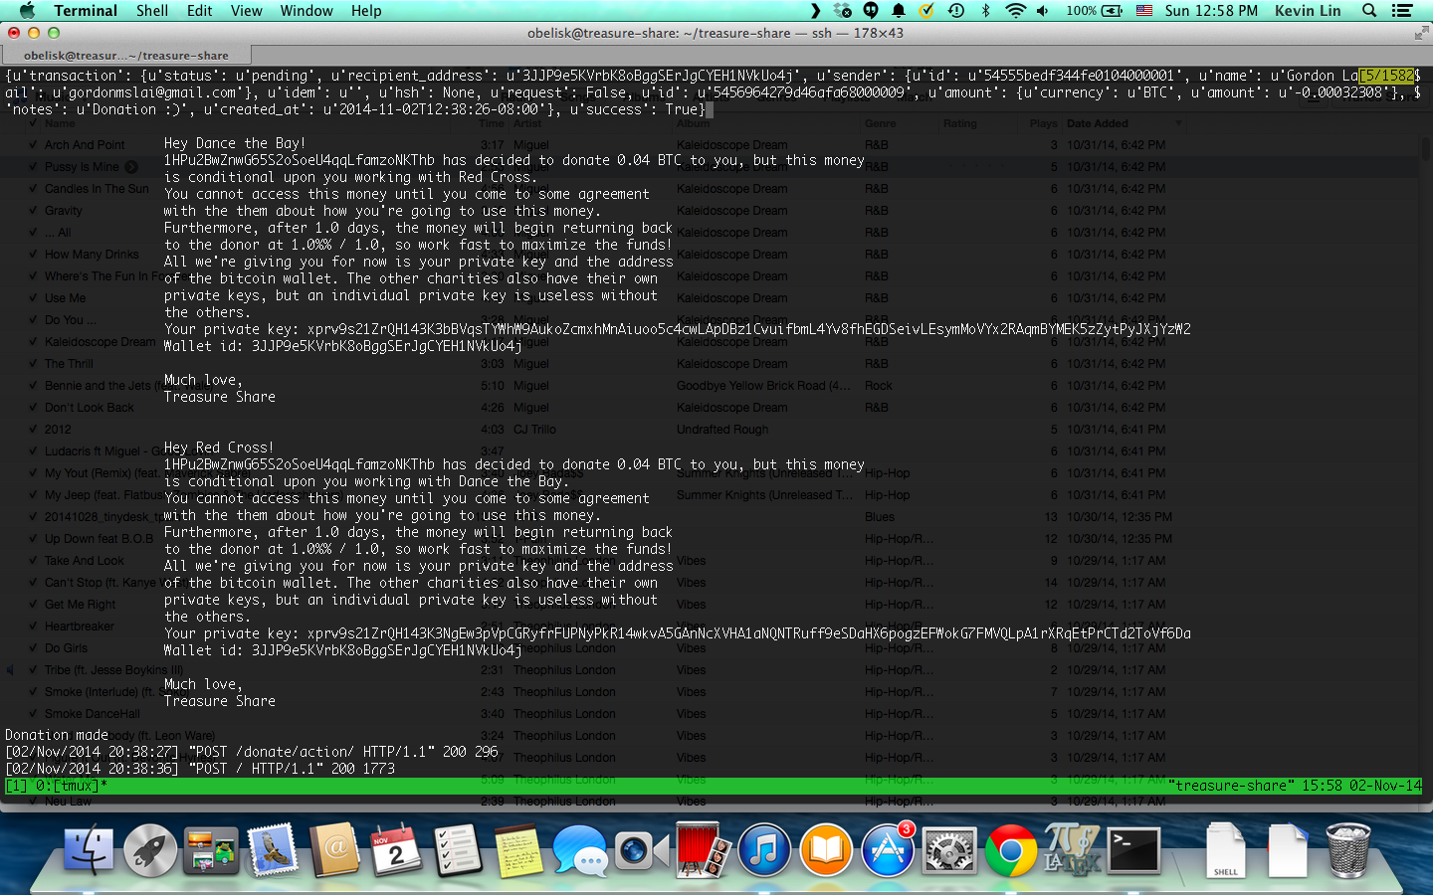Open the LaTeX app in Dock
The image size is (1433, 895).
point(1072,851)
